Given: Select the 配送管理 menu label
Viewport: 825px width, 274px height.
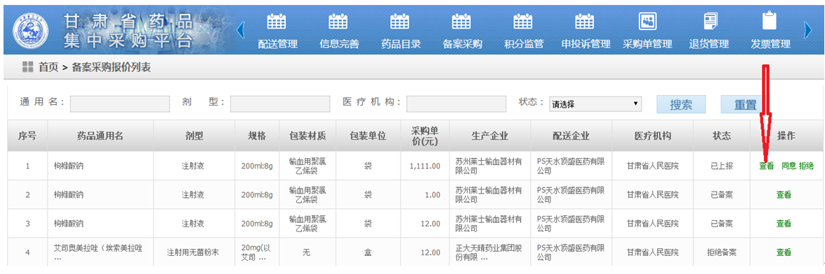Looking at the screenshot, I should (x=278, y=44).
